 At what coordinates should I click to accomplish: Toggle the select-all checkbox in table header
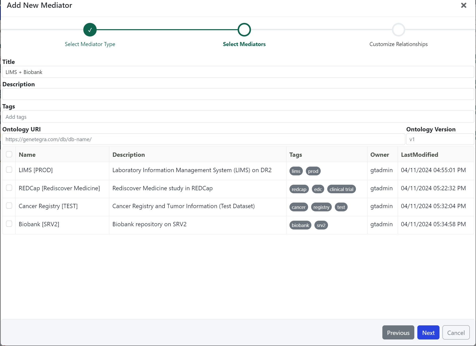9,154
